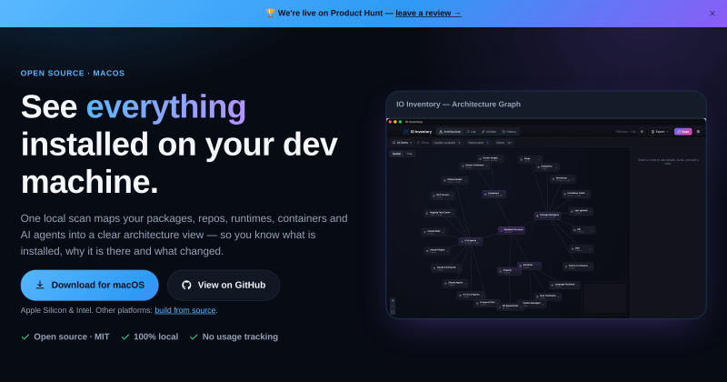
Task: Open the 'leave a review →' link
Action: pyautogui.click(x=428, y=13)
